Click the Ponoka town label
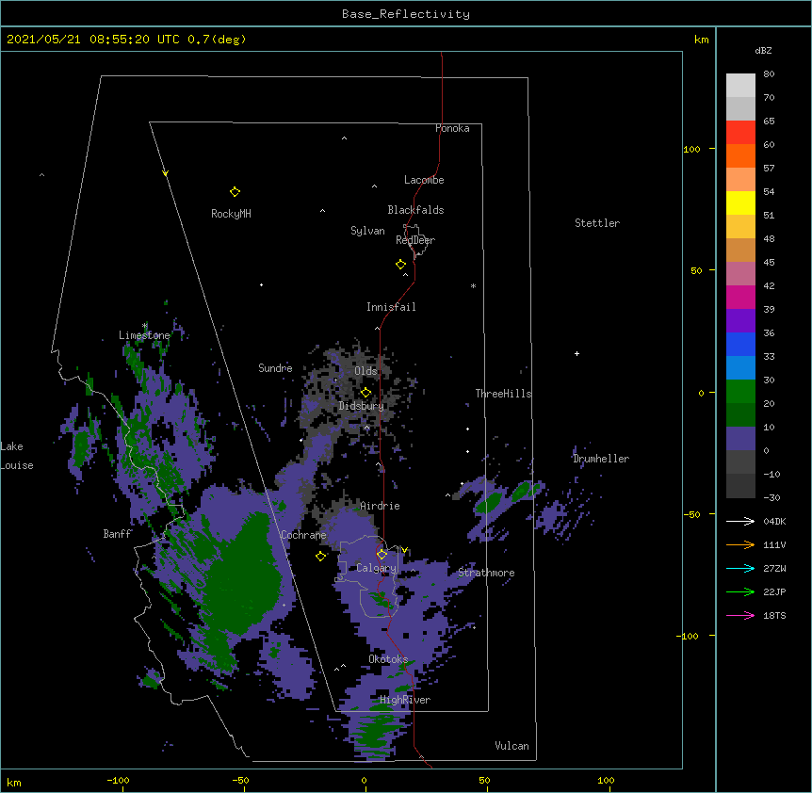The height and width of the screenshot is (793, 812). click(452, 128)
